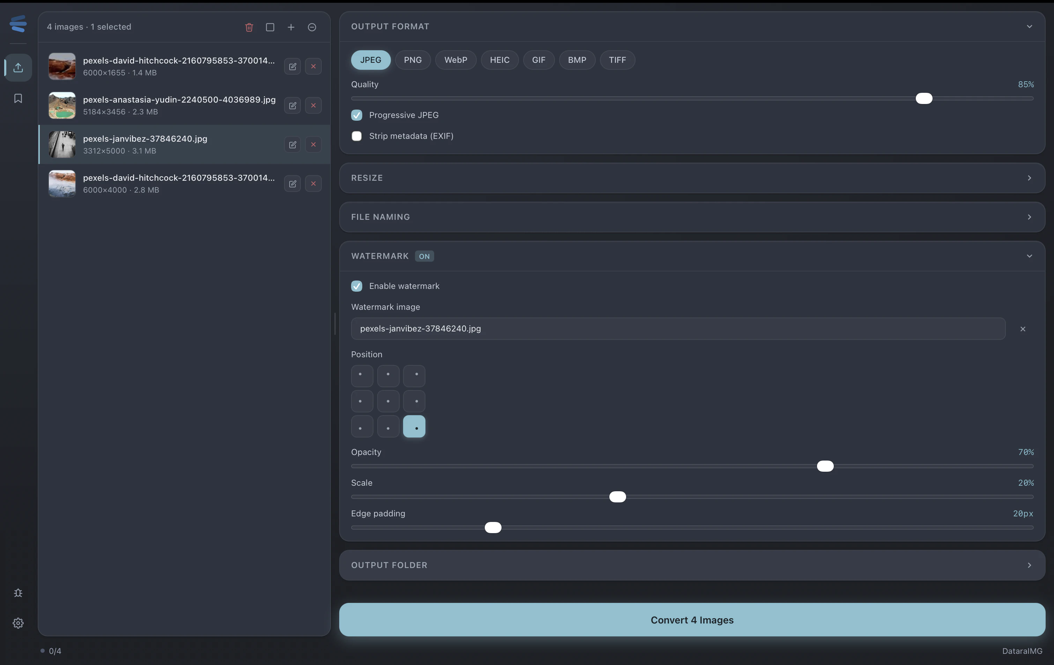Image resolution: width=1054 pixels, height=665 pixels.
Task: Disable the Enable watermark checkbox
Action: click(357, 286)
